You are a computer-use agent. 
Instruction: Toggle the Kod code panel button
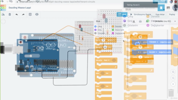[122, 14]
